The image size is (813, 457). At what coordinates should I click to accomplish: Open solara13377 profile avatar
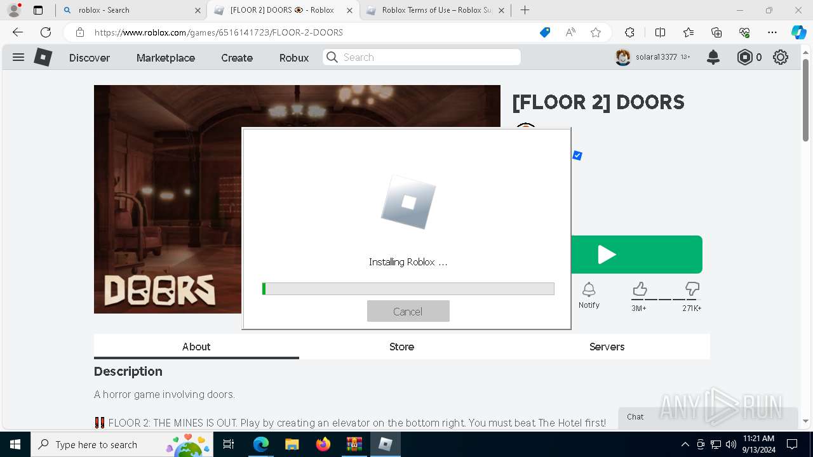click(623, 57)
